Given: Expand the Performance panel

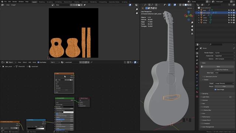Looking at the screenshot, I should (x=218, y=117).
